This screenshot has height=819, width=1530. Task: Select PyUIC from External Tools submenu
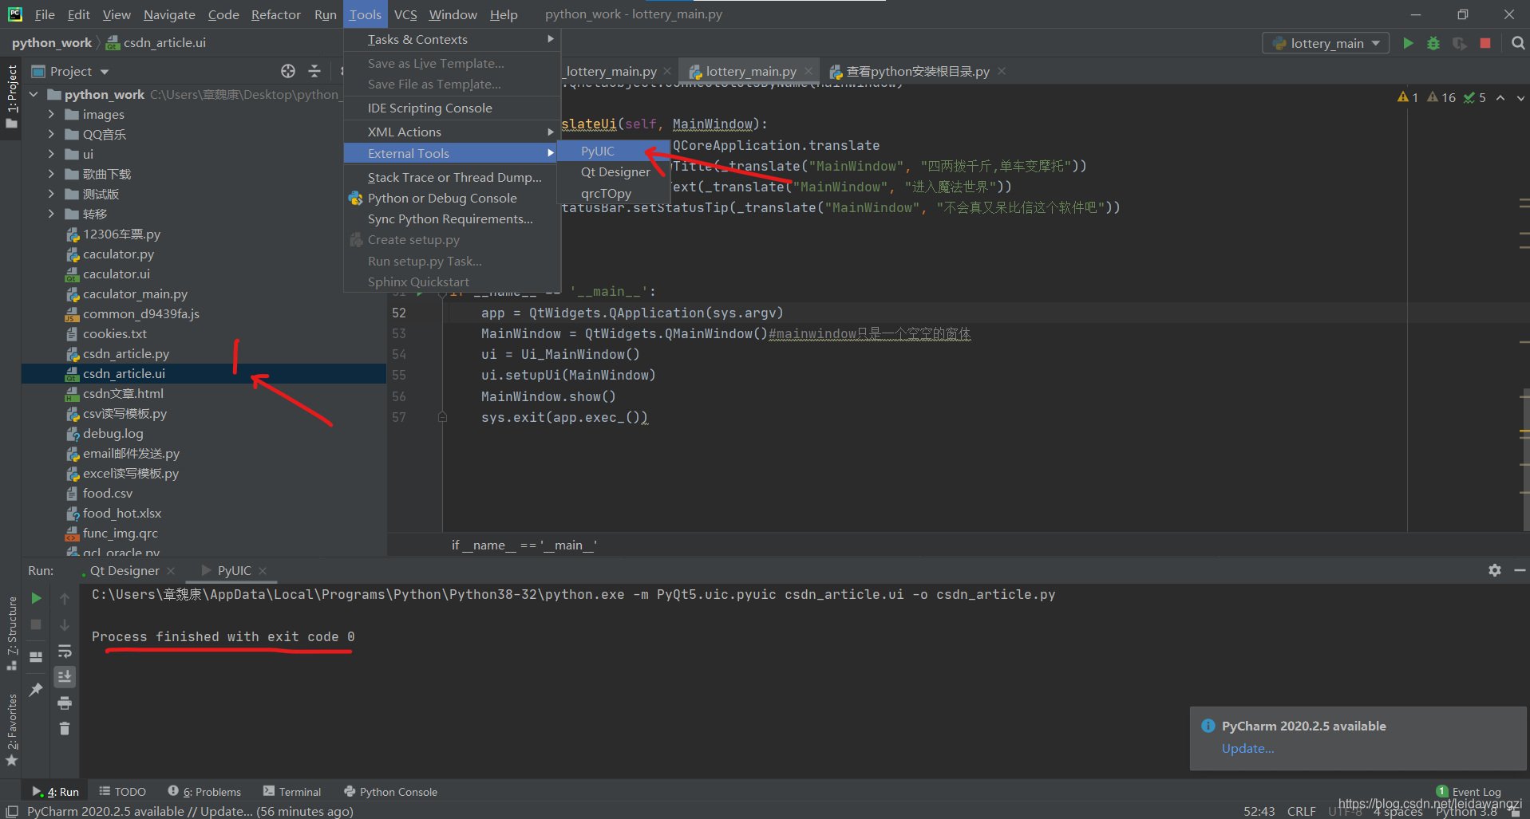(x=599, y=151)
